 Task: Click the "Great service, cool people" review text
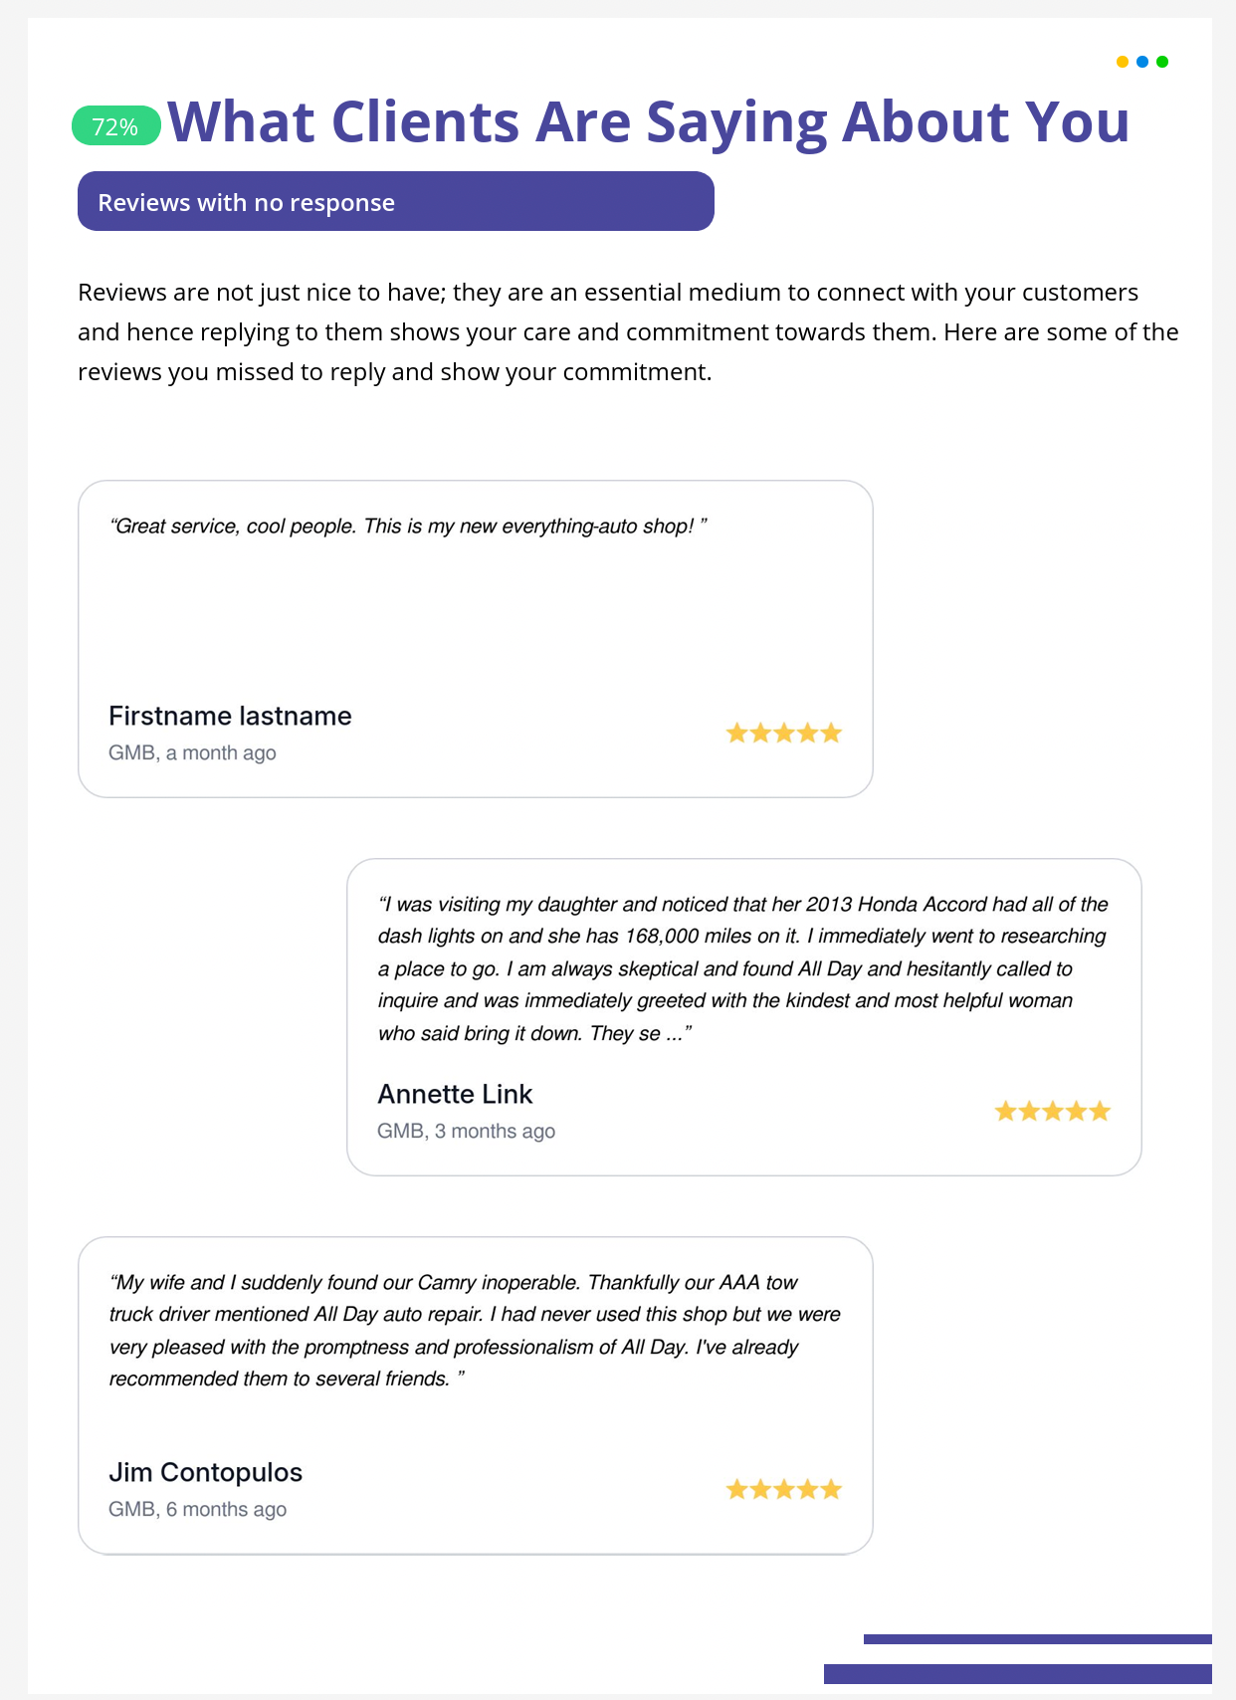[407, 526]
